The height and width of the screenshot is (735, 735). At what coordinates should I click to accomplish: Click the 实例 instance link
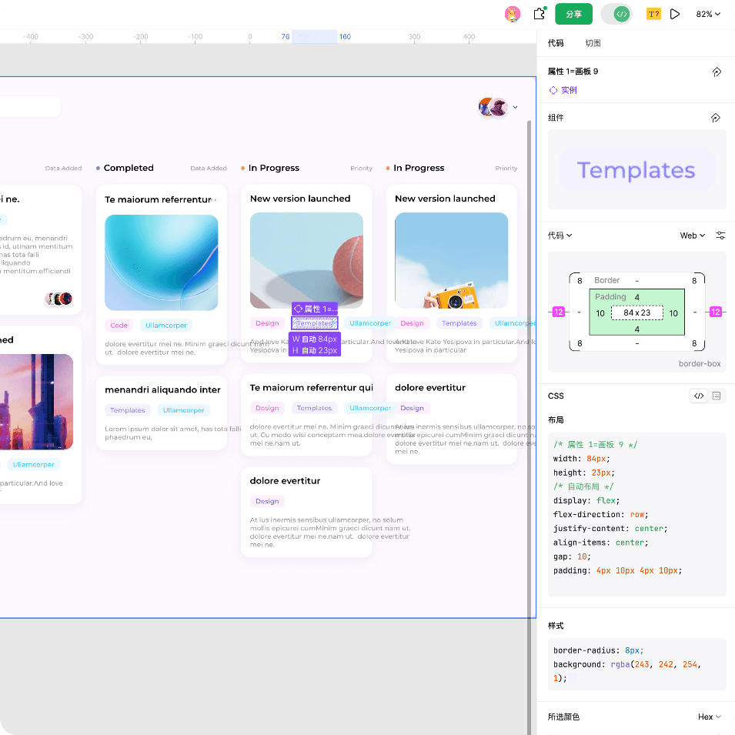(563, 90)
